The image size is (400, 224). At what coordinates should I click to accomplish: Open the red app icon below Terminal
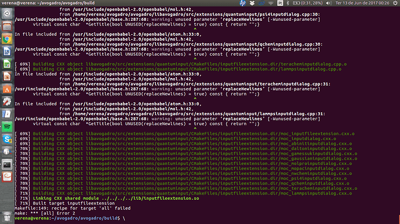point(7,177)
